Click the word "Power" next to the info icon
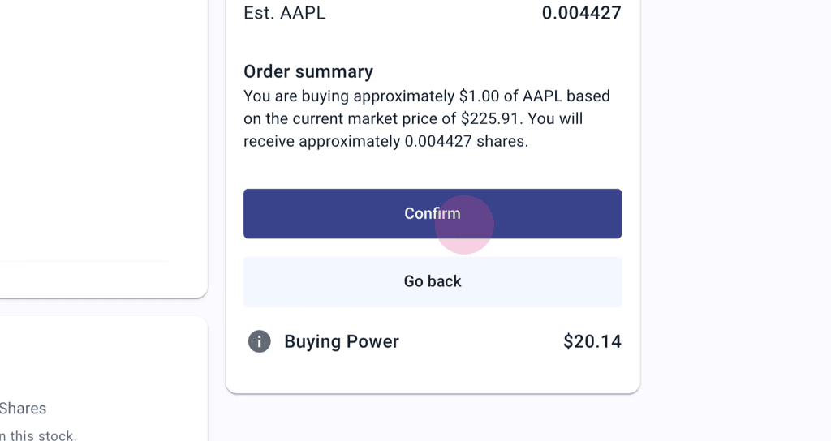Image resolution: width=831 pixels, height=441 pixels. pyautogui.click(x=372, y=341)
